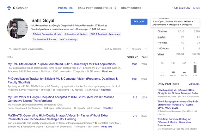The width and height of the screenshot is (215, 131).
Task: Open the x.com/vibespersecond profile link
Action: 62,29
